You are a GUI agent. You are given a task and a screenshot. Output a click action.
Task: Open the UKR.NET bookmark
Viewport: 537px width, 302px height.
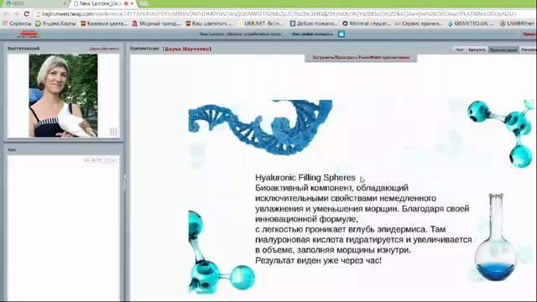pos(261,23)
